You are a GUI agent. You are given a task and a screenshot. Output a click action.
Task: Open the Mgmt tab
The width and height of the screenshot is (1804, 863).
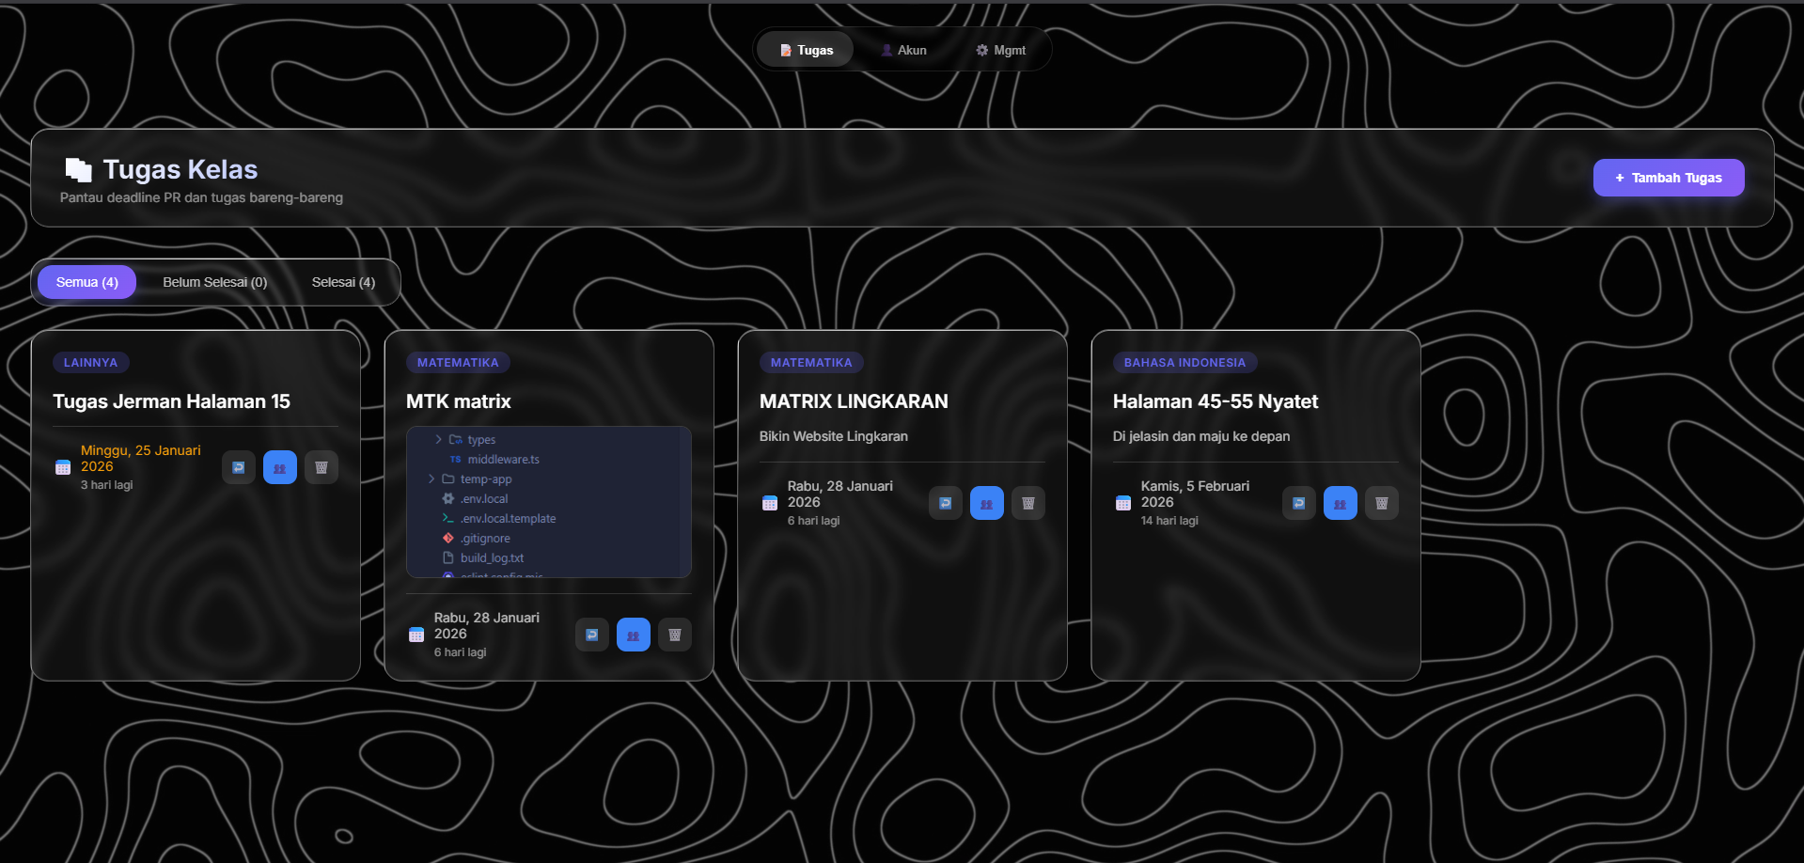point(1001,50)
